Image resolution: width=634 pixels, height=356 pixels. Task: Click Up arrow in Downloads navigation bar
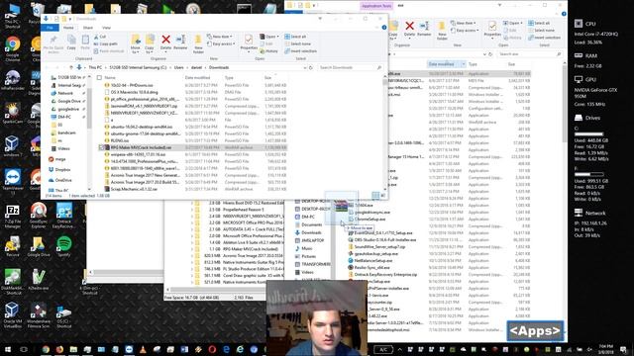point(71,67)
